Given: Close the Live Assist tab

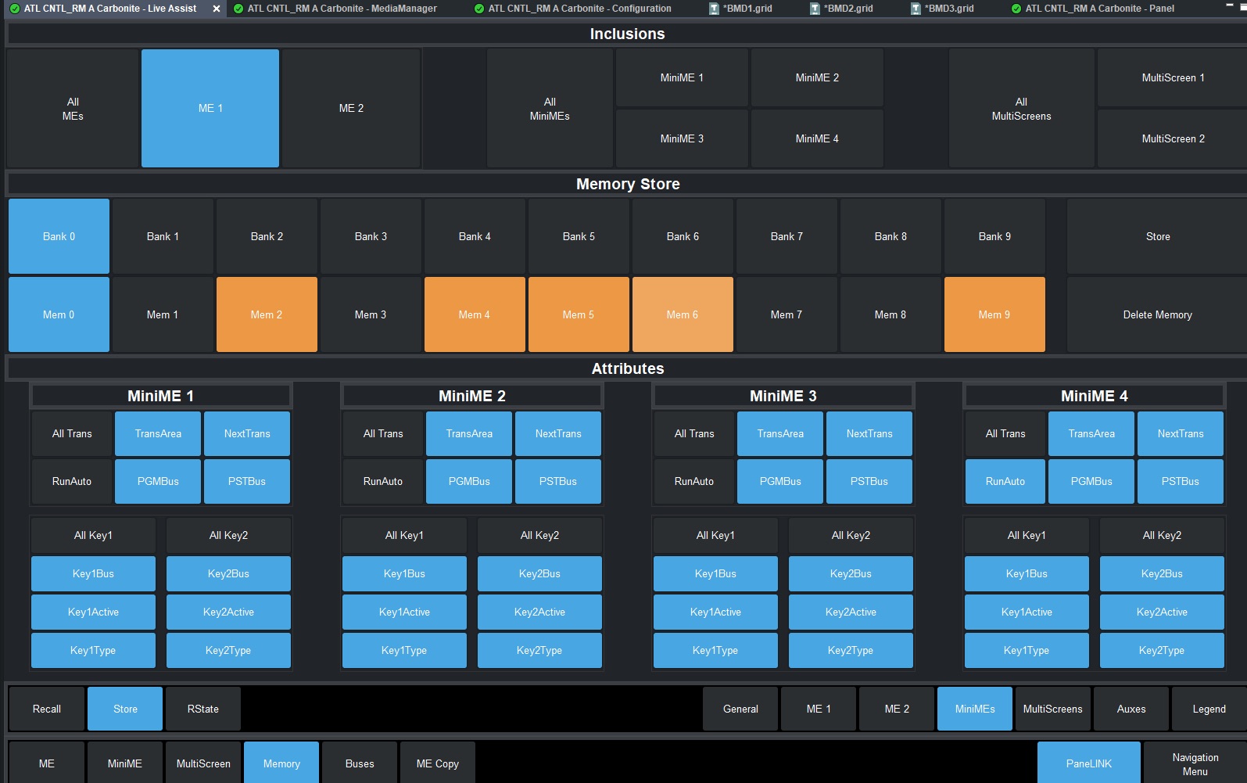Looking at the screenshot, I should pos(217,9).
